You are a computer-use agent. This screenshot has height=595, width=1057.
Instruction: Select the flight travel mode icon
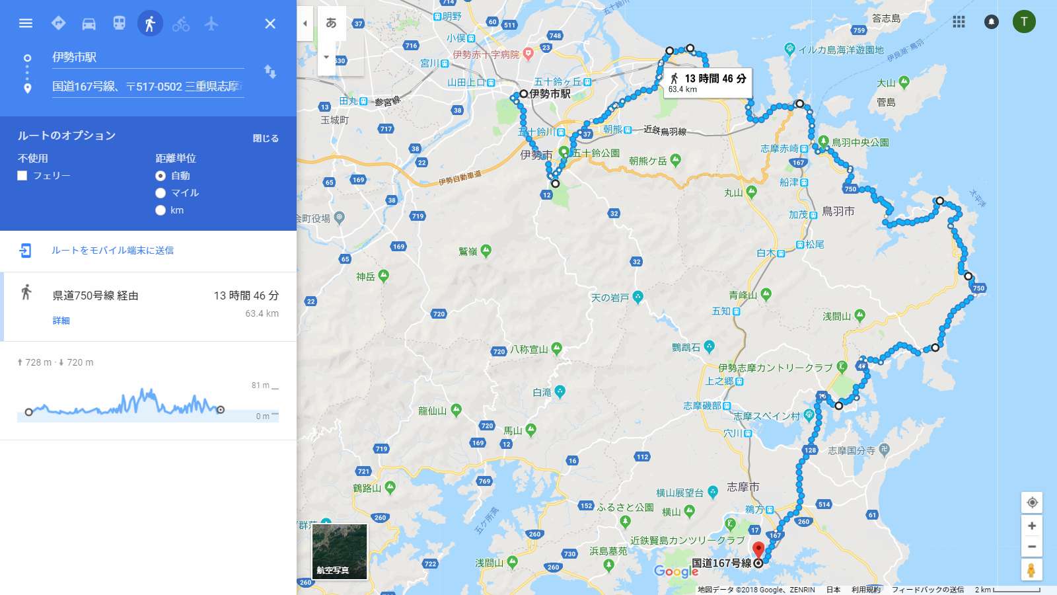[x=211, y=24]
